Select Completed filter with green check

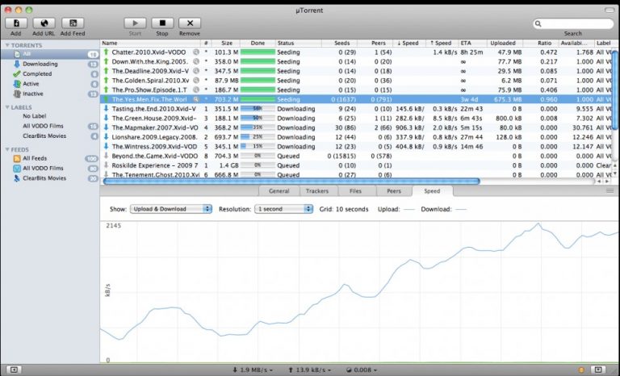point(50,74)
